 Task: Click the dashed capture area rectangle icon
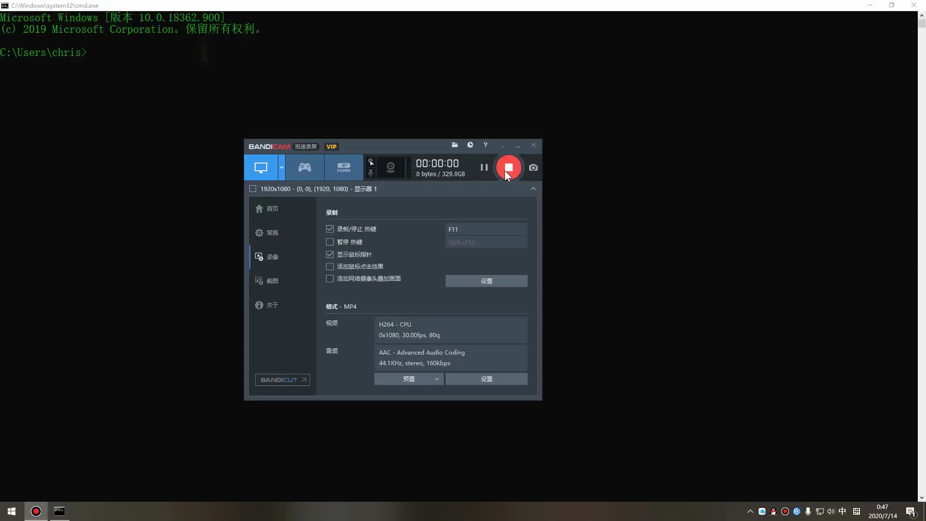pos(253,189)
